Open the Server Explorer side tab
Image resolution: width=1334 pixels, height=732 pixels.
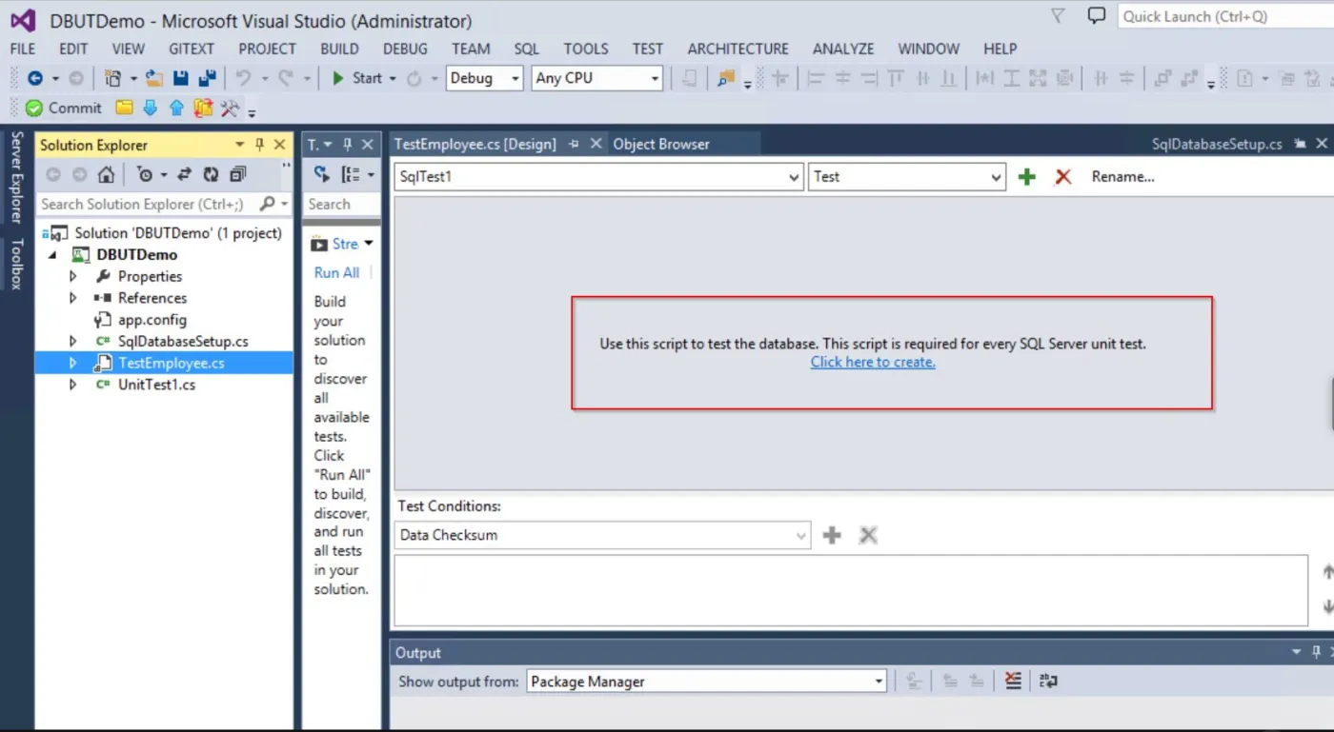coord(16,177)
